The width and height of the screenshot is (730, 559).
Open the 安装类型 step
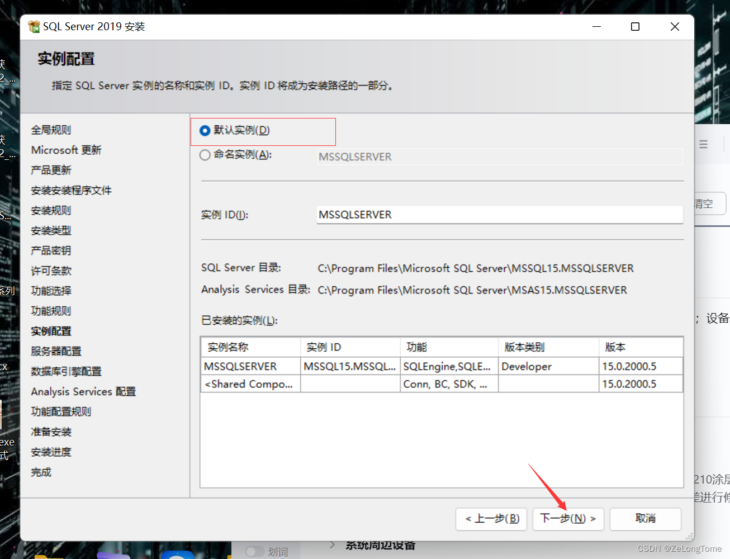(51, 230)
